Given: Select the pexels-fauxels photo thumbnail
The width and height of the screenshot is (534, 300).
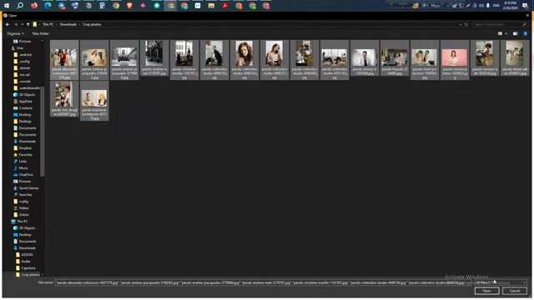Looking at the screenshot, I should tap(395, 58).
